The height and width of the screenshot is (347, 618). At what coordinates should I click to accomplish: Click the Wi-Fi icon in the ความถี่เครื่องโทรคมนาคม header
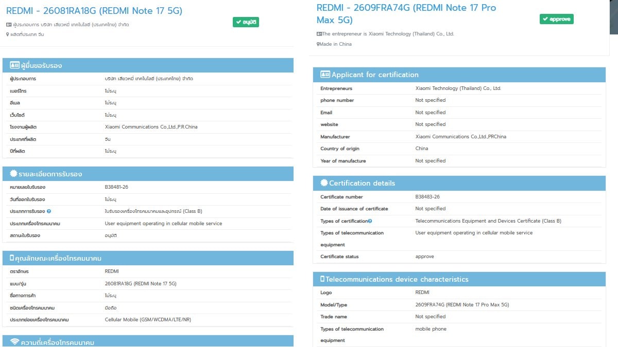15,342
